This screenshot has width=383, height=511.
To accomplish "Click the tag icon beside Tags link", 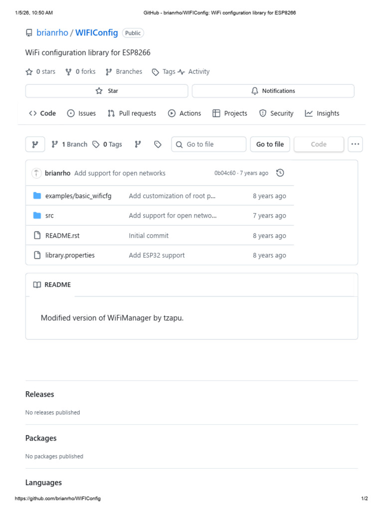I will 156,72.
